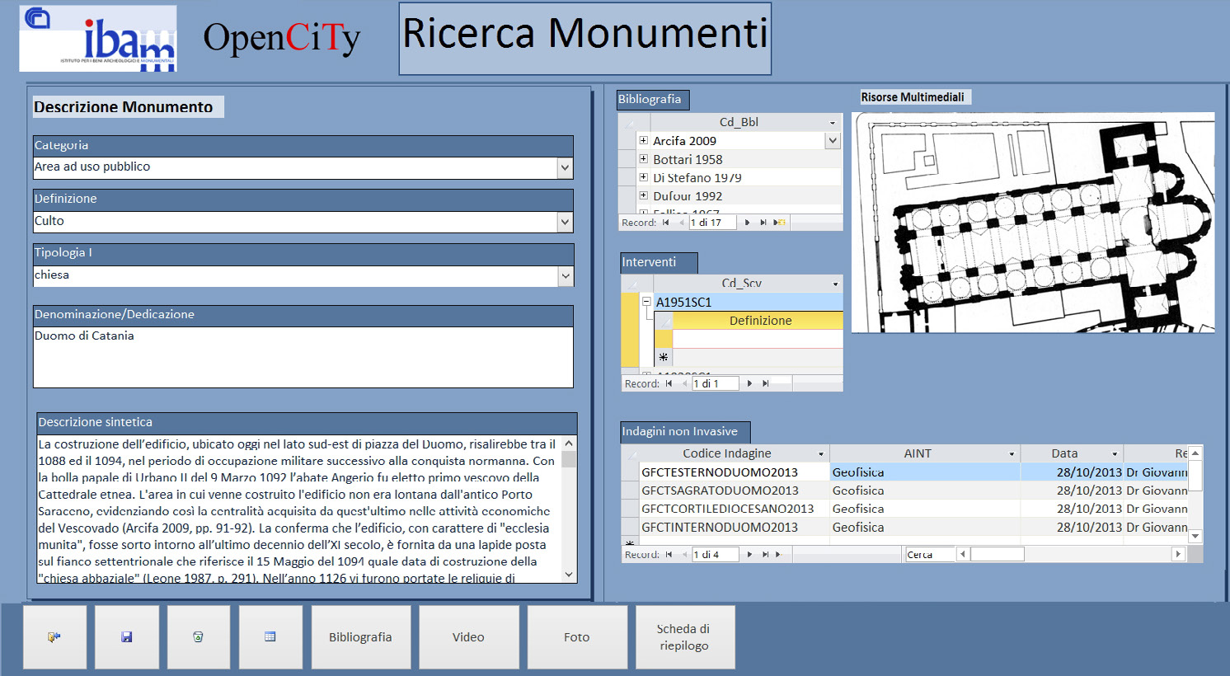Open Scheda di riepilogo
The height and width of the screenshot is (676, 1230).
683,637
